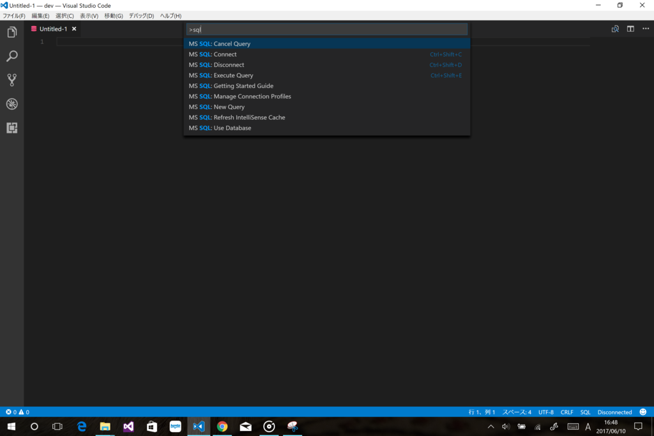Open the editor more actions ellipsis
Image resolution: width=654 pixels, height=436 pixels.
(646, 29)
